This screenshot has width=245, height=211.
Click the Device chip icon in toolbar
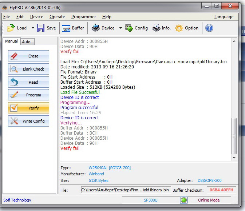tap(96, 28)
